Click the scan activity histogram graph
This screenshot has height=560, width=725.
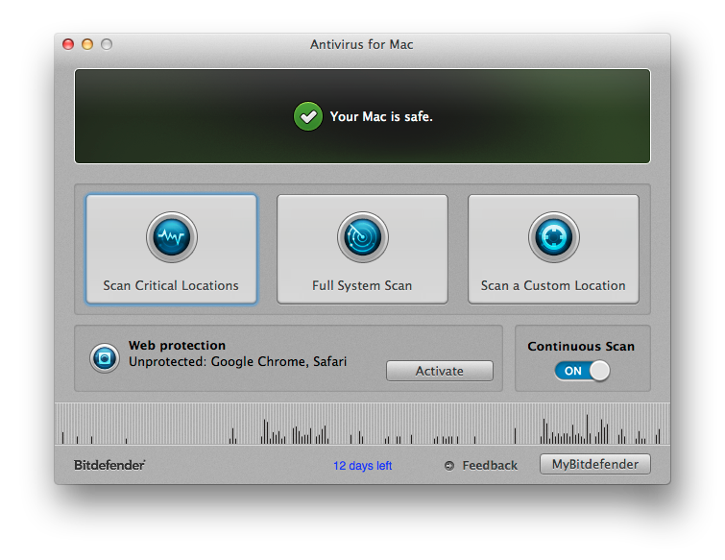363,424
